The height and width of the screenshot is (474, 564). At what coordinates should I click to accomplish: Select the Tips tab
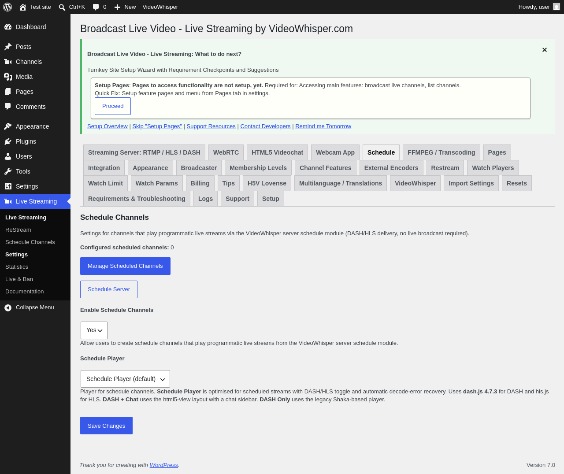229,183
